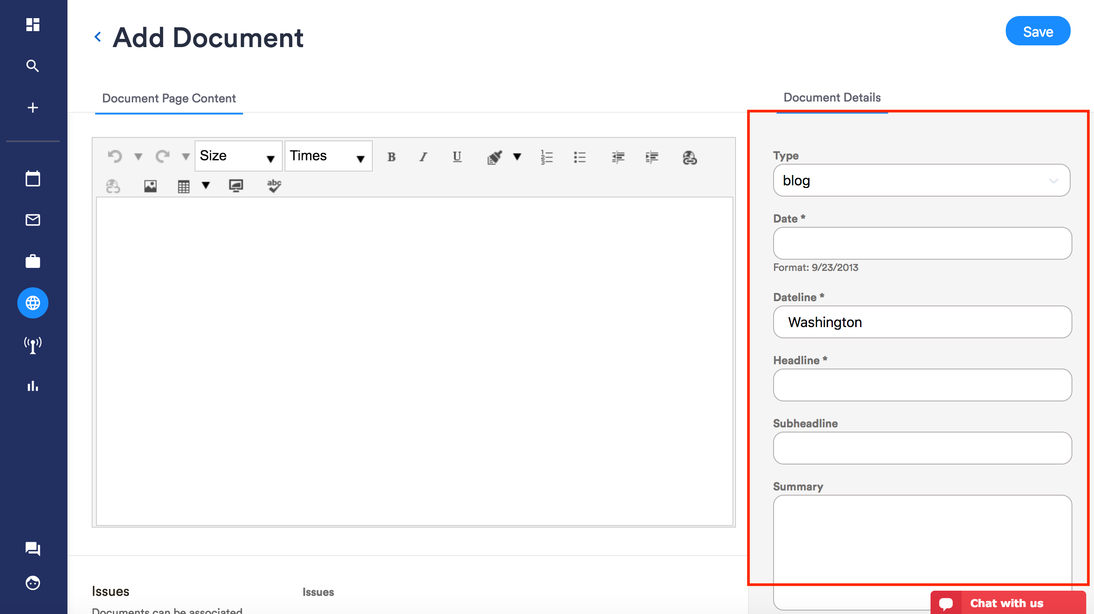Insert a table using the toolbar
The image size is (1094, 614).
pos(183,186)
